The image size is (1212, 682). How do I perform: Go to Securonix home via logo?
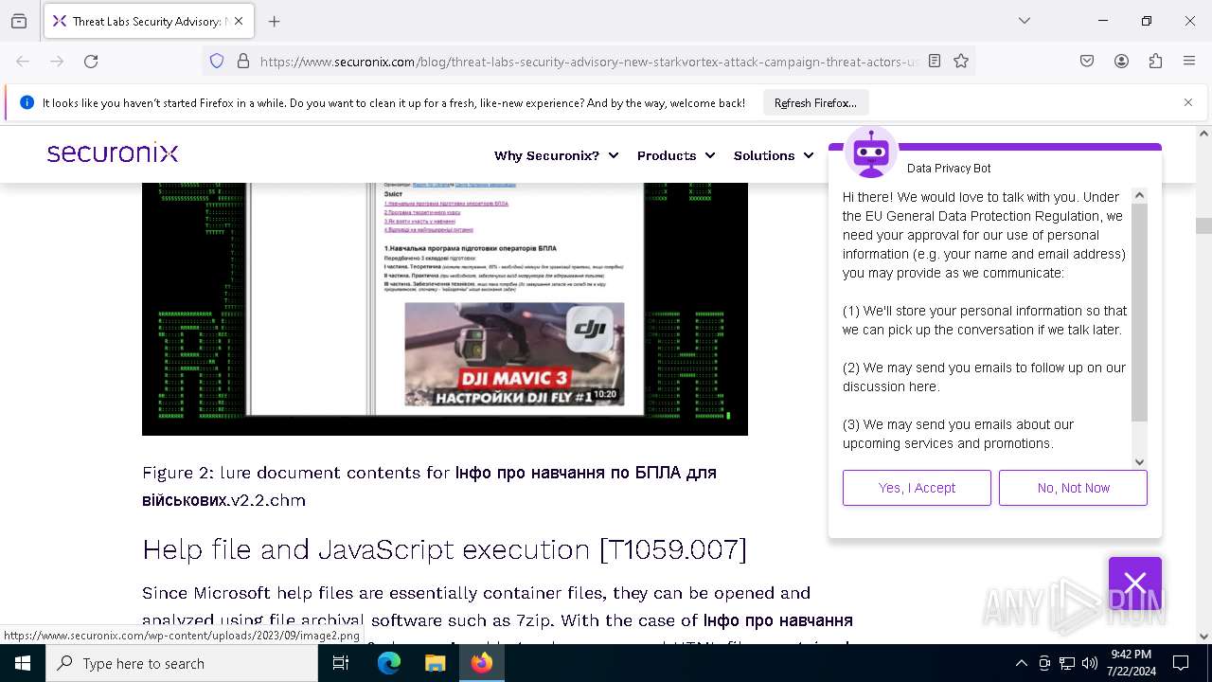[x=113, y=153]
